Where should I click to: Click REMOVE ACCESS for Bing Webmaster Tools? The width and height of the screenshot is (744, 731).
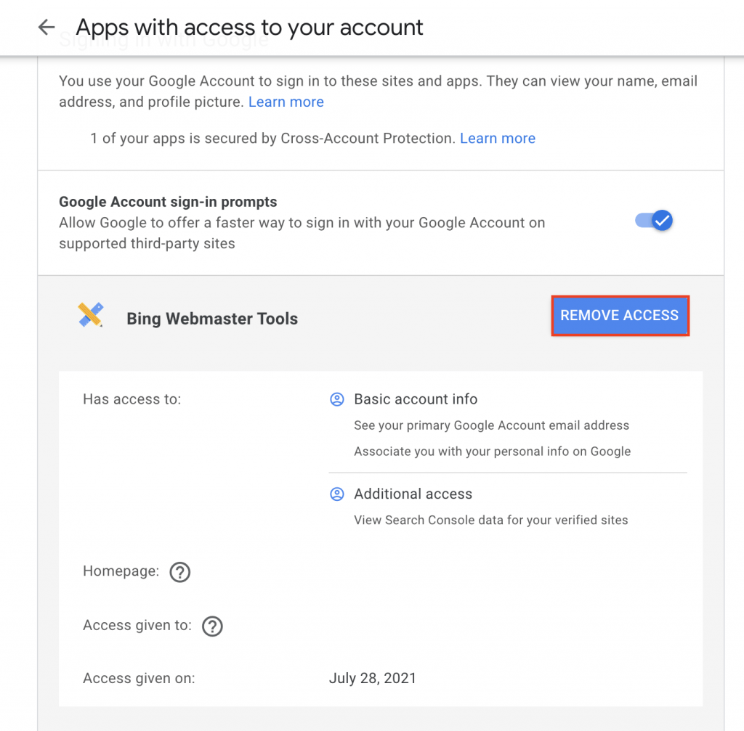[619, 315]
